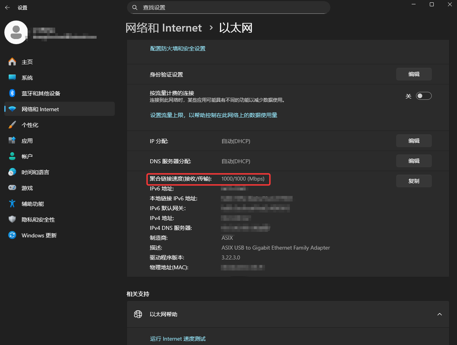Collapse the Ethernet help (以太网帮助) section
The width and height of the screenshot is (457, 345).
[440, 314]
